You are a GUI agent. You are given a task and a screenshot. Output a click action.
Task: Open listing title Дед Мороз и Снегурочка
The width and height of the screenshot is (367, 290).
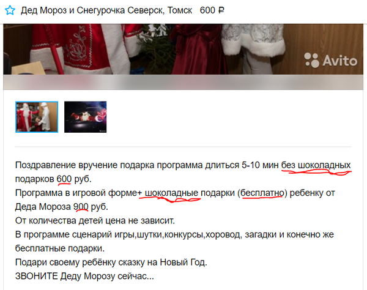(x=106, y=10)
